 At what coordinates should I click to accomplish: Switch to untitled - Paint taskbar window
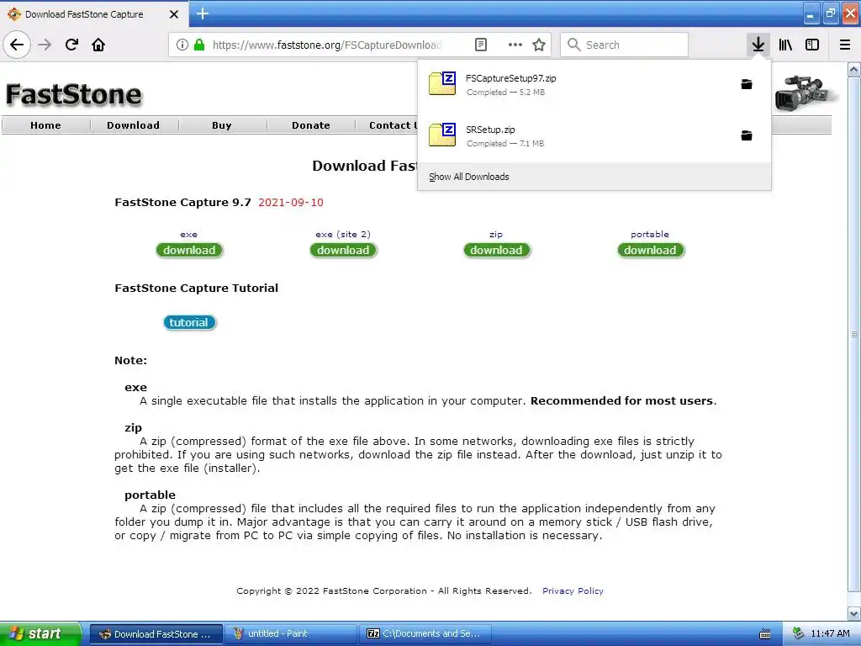290,634
